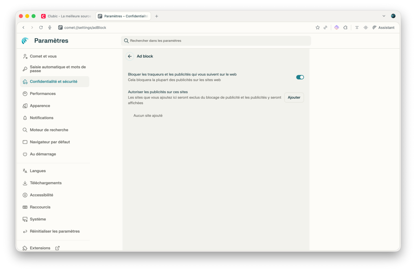
Task: Disable the block trackers and ads toggle
Action: point(300,77)
